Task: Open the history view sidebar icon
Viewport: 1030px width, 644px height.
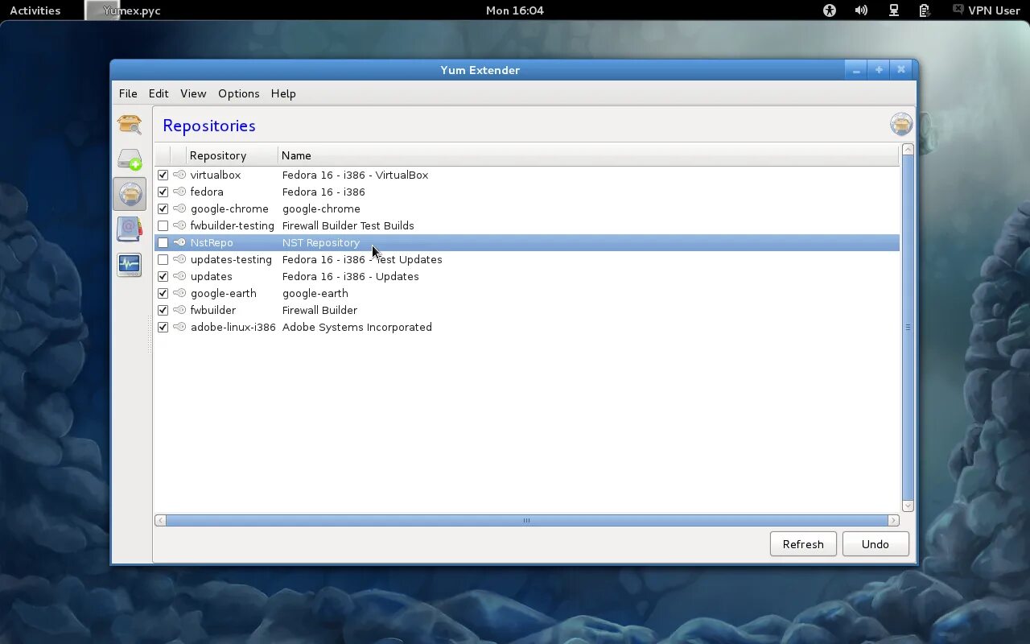Action: click(130, 229)
